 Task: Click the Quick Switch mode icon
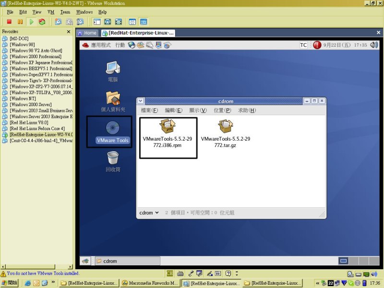[119, 22]
